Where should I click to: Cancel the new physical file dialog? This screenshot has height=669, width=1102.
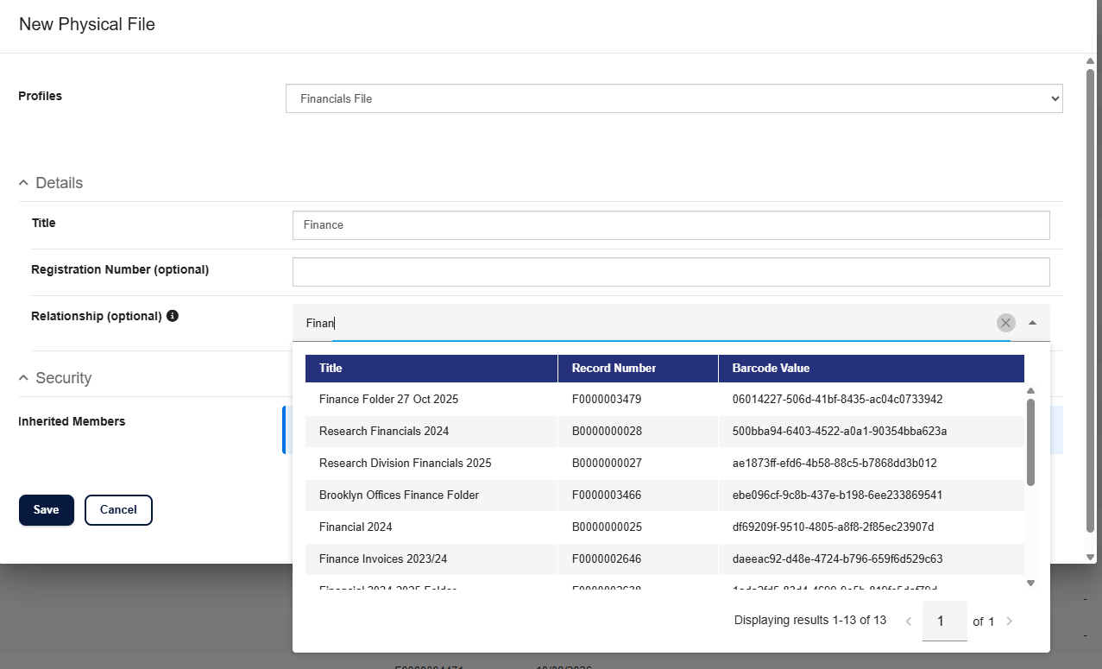[x=118, y=510]
